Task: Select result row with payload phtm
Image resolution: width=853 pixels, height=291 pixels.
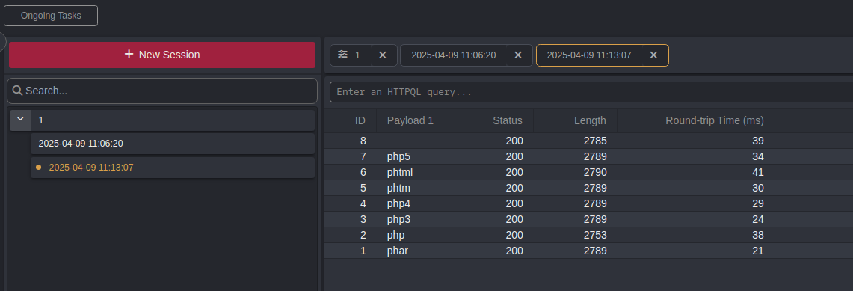Action: pyautogui.click(x=588, y=189)
